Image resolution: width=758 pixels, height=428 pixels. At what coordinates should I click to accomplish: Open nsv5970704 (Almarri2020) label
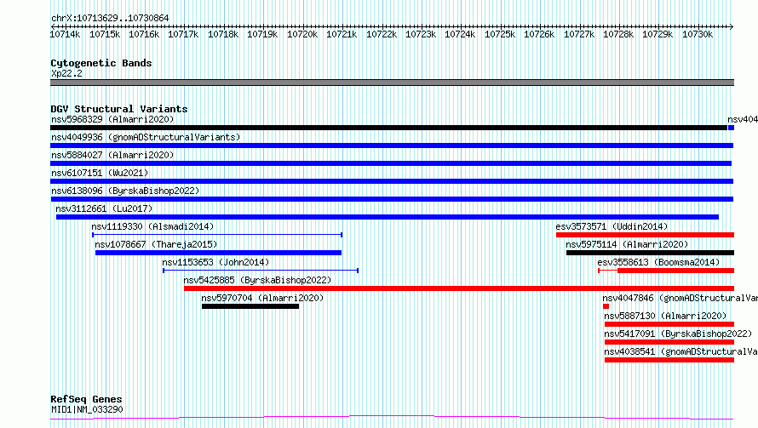[x=262, y=298]
